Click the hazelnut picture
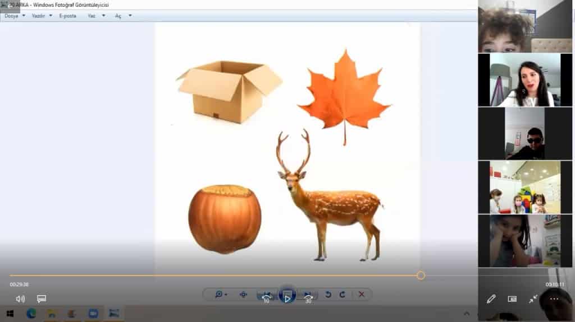The image size is (575, 322). [225, 219]
